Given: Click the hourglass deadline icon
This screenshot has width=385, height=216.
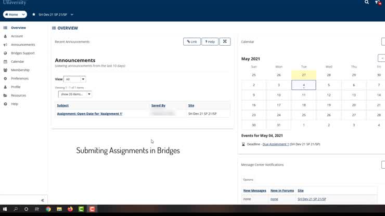Looking at the screenshot, I should point(243,144).
